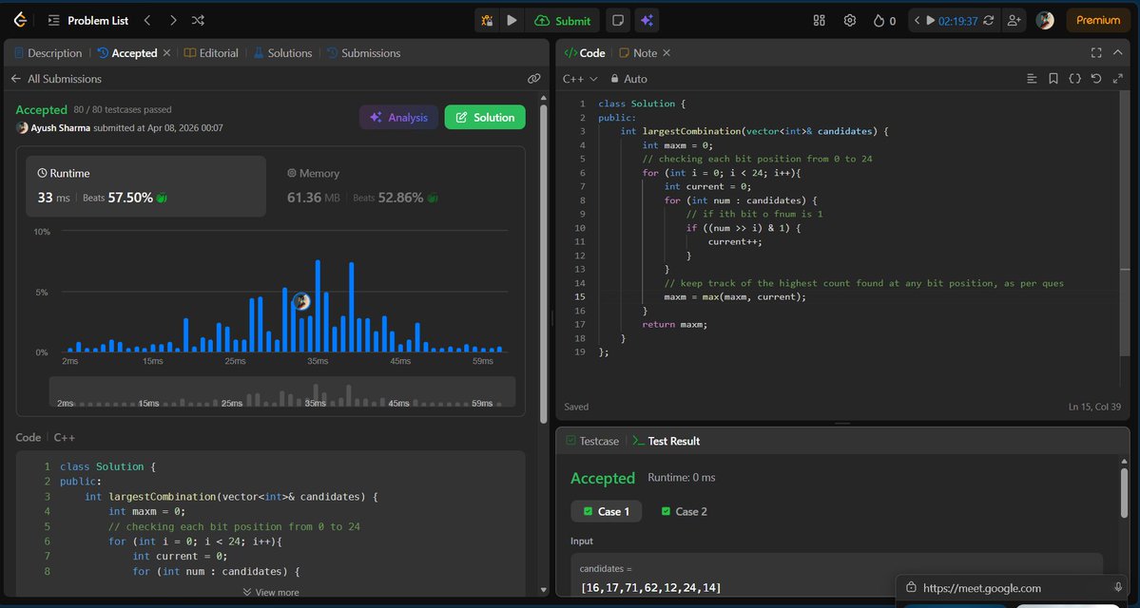Viewport: 1140px width, 608px height.
Task: Click the "return maxm;" line in editor
Action: coord(675,325)
